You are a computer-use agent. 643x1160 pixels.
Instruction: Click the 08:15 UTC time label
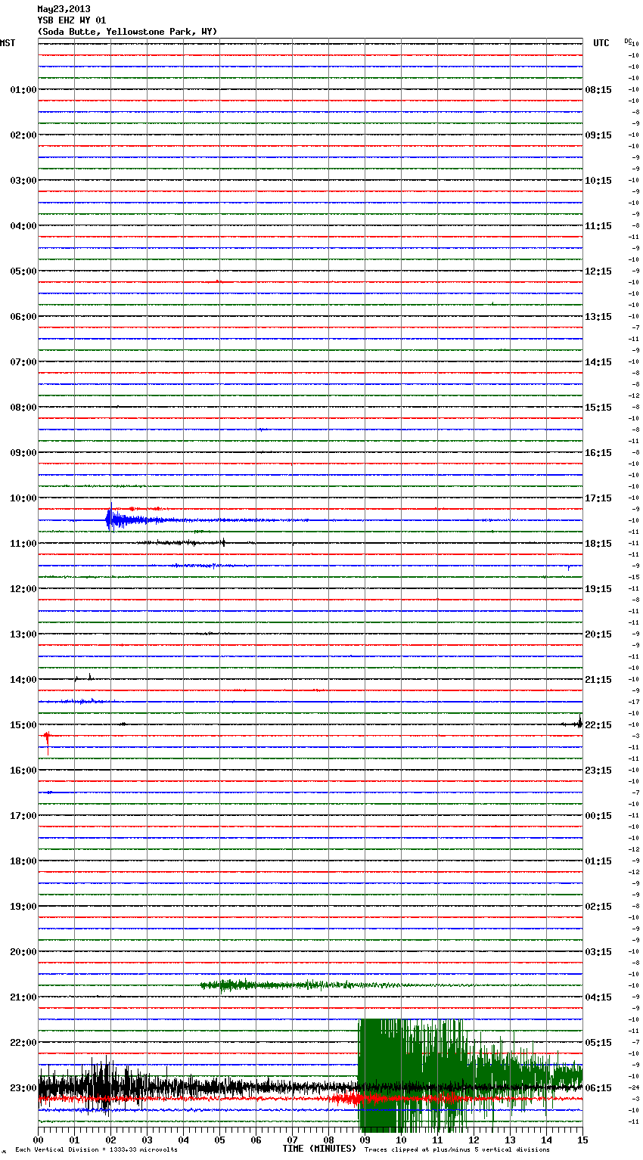click(x=598, y=90)
